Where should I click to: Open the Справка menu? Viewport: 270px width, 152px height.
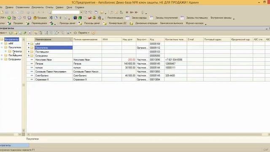click(x=79, y=8)
